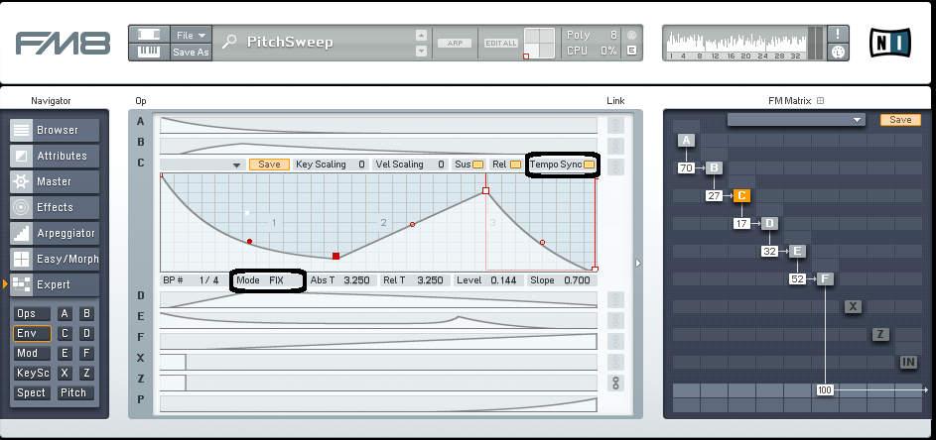Select operator D in FM Matrix
Viewport: 936px width, 440px height.
[x=769, y=224]
